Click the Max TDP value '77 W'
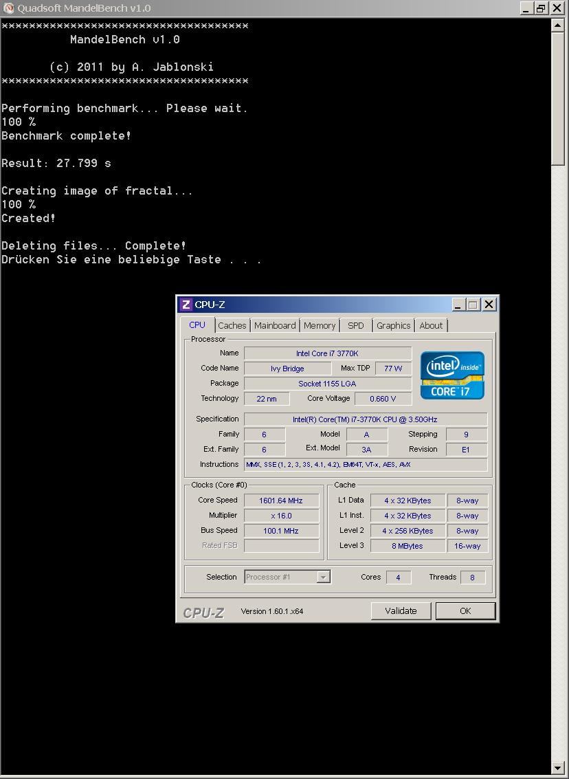Image resolution: width=569 pixels, height=779 pixels. point(393,369)
